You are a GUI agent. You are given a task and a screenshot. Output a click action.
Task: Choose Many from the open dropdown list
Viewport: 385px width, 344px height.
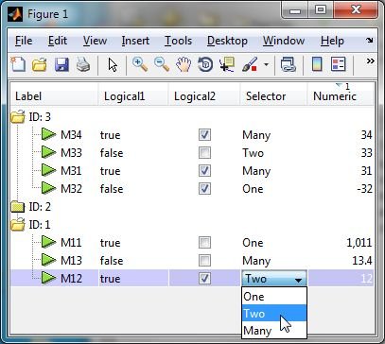(x=274, y=330)
